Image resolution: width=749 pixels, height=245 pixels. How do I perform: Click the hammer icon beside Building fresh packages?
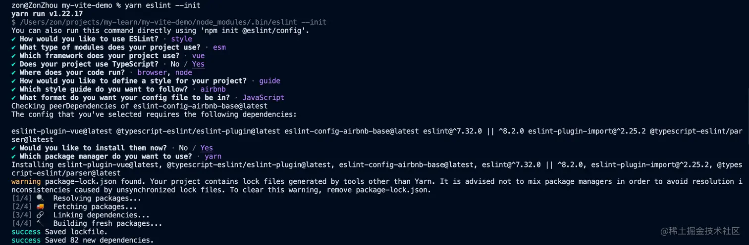pyautogui.click(x=40, y=224)
